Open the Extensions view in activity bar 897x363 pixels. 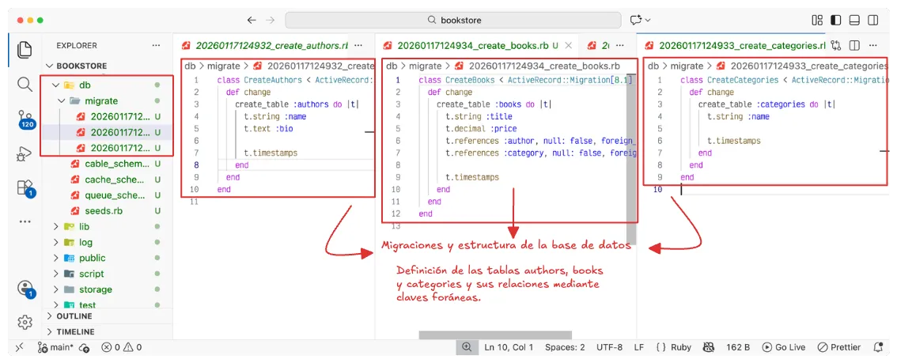click(x=25, y=187)
